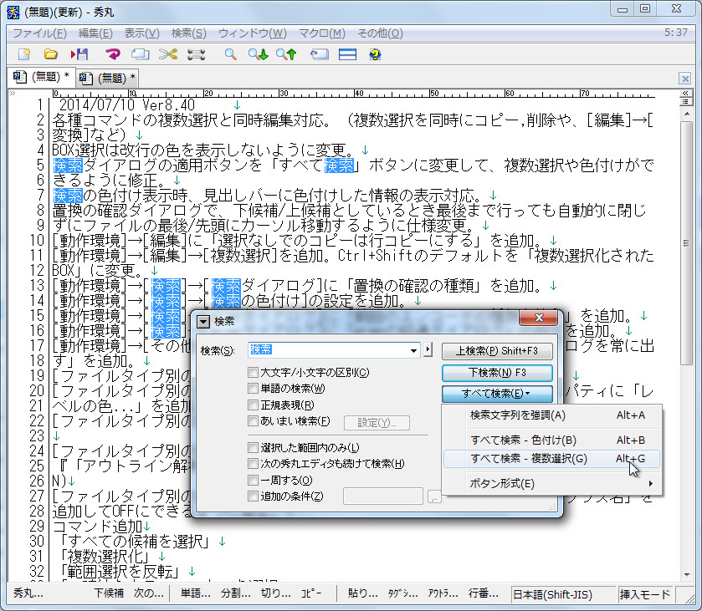Click the Paste toolbar icon after scissors
This screenshot has width=702, height=611.
(x=196, y=54)
